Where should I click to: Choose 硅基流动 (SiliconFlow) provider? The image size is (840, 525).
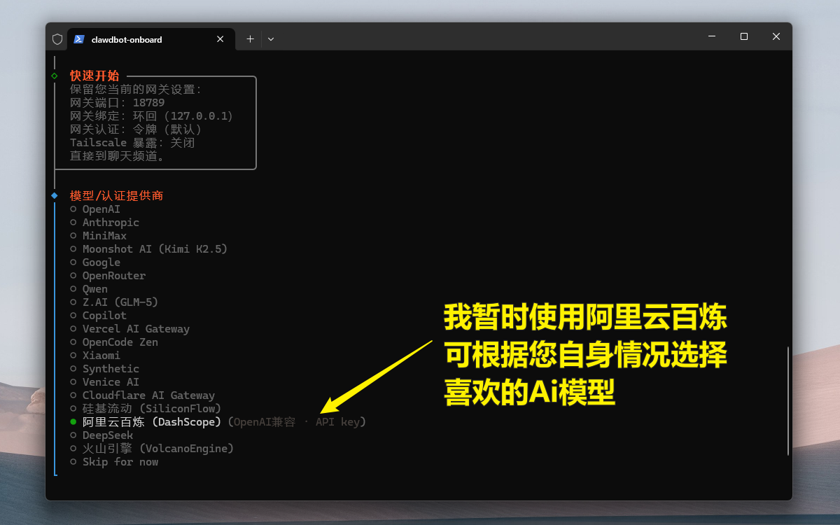(151, 409)
